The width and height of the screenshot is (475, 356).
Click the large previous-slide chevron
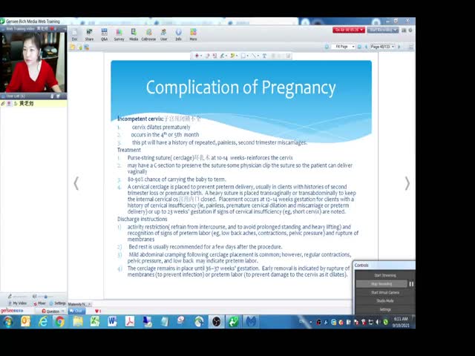(x=76, y=183)
